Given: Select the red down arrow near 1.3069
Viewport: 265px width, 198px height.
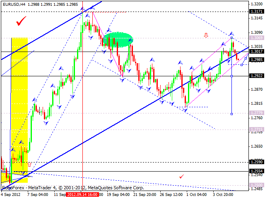Looking at the screenshot, I should [x=206, y=35].
